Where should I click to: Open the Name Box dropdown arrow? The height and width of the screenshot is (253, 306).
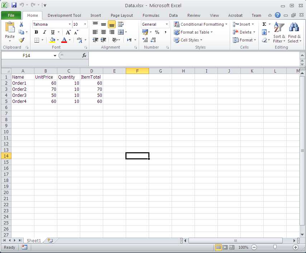click(x=55, y=56)
